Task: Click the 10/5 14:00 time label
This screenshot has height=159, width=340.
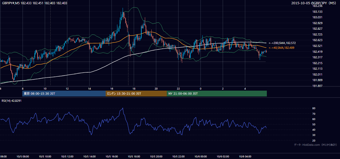Action: [x=89, y=157]
